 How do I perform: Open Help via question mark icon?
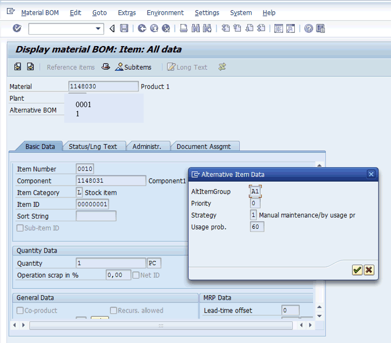tap(308, 29)
